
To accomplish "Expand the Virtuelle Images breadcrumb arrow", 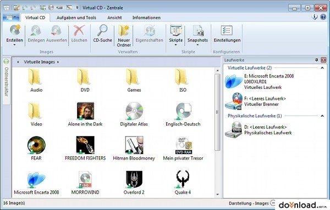I will (x=58, y=62).
